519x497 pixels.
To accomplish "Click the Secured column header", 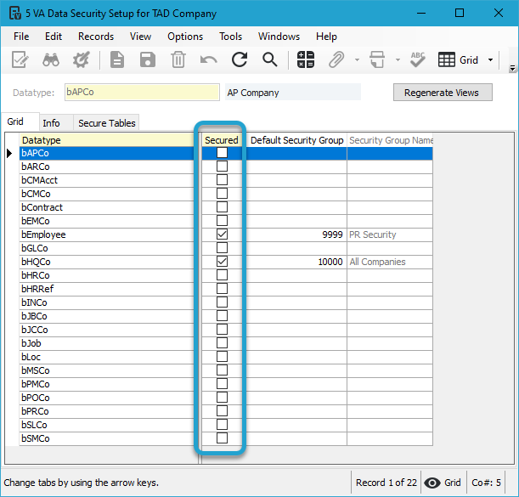I will point(221,140).
